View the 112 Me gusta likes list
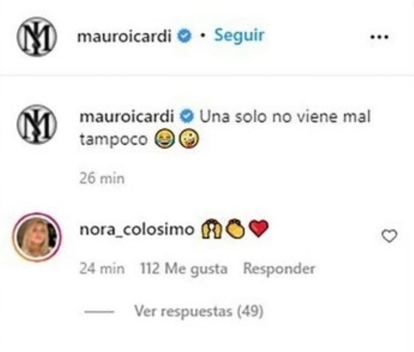This screenshot has width=414, height=352. tap(183, 269)
